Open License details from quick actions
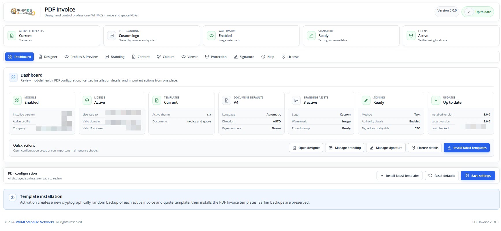501x231 pixels. [425, 148]
